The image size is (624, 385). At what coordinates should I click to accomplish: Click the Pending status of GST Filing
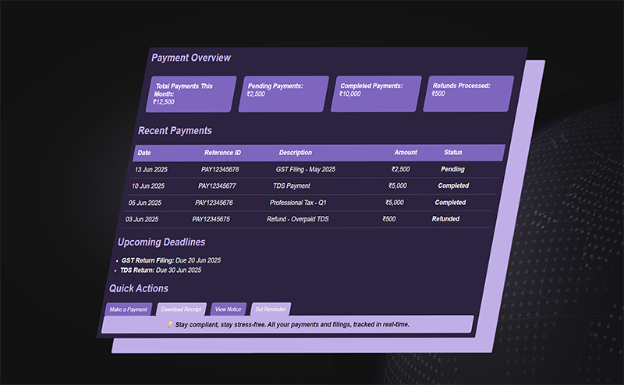coord(452,169)
